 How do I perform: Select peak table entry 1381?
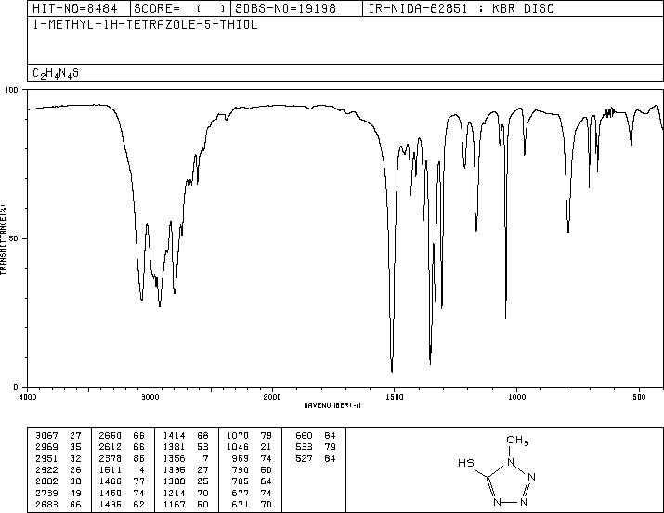174,447
